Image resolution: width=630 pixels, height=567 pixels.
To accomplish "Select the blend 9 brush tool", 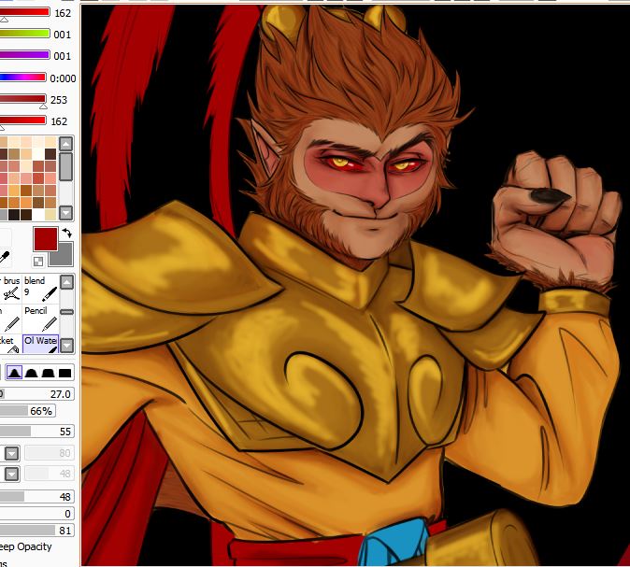I will tap(41, 288).
